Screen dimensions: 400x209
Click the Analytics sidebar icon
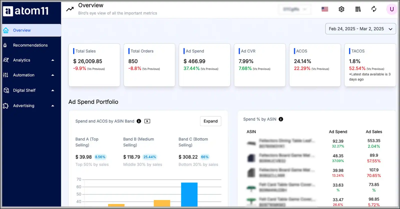(6, 60)
